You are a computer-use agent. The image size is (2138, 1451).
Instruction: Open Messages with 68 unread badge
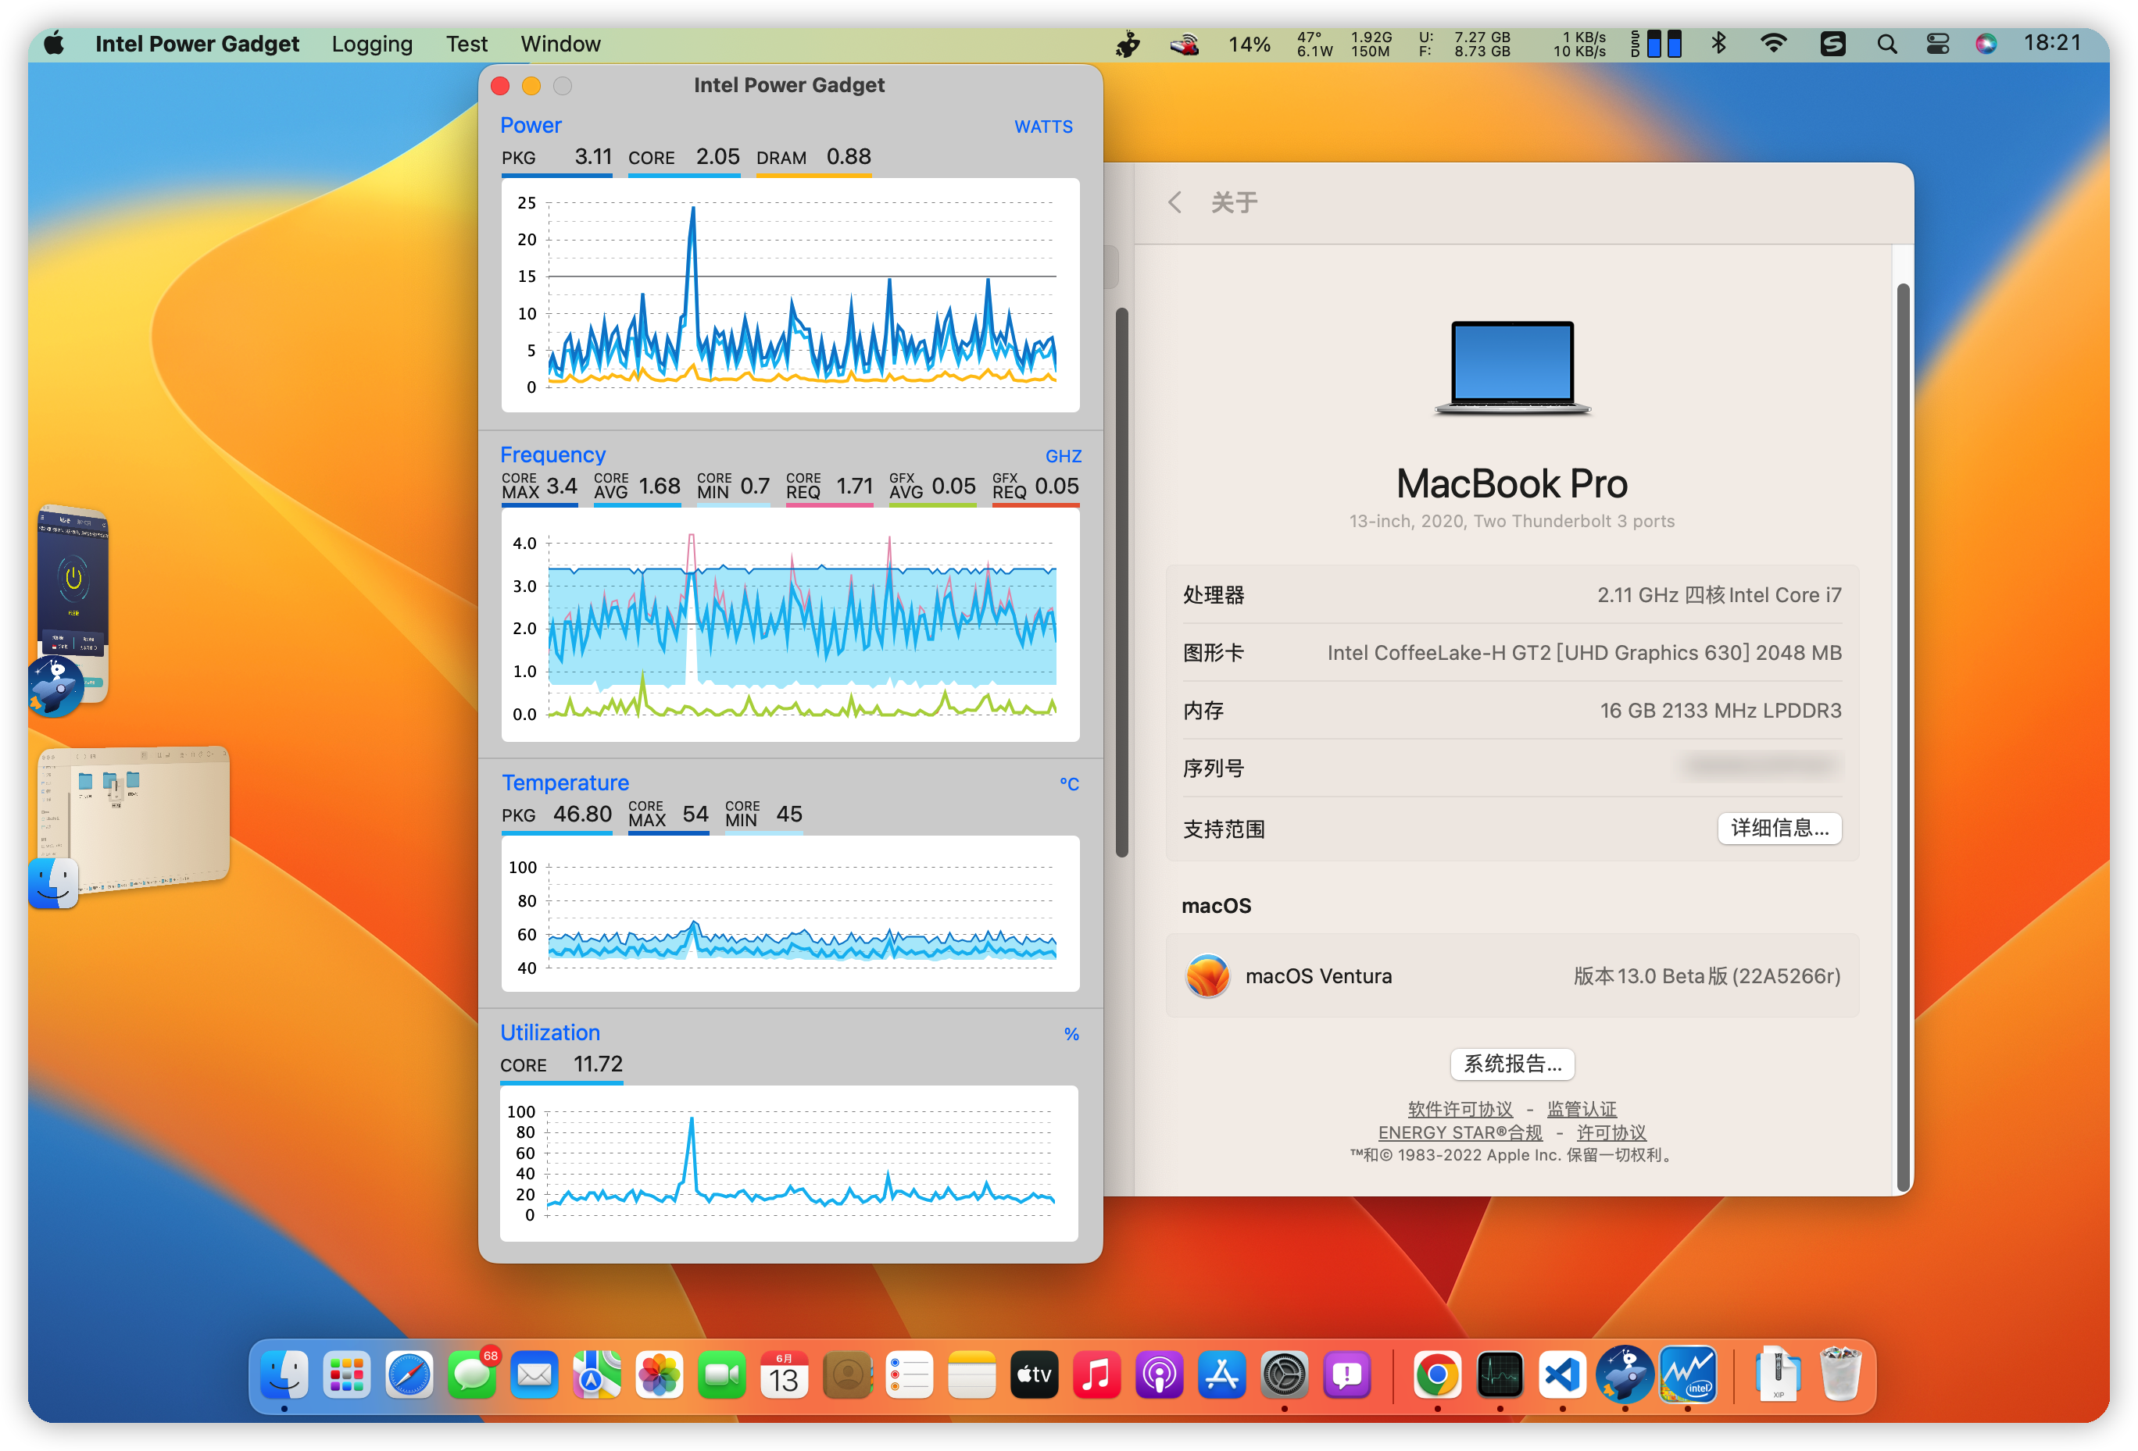(472, 1374)
